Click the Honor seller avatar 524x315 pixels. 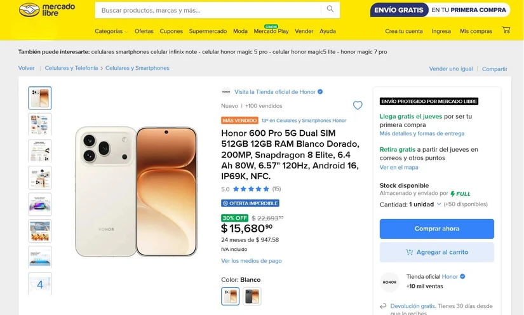389,282
